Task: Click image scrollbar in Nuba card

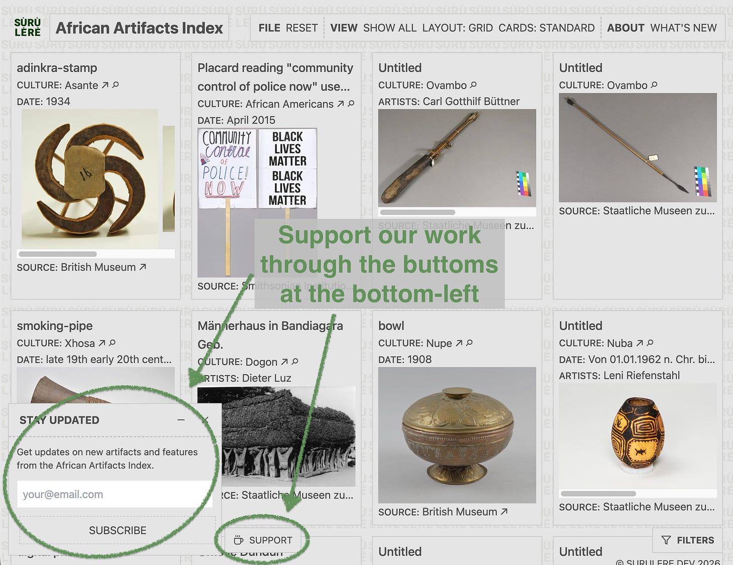Action: 599,493
